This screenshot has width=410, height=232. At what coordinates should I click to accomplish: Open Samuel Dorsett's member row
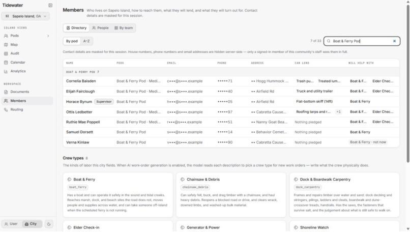point(231,132)
